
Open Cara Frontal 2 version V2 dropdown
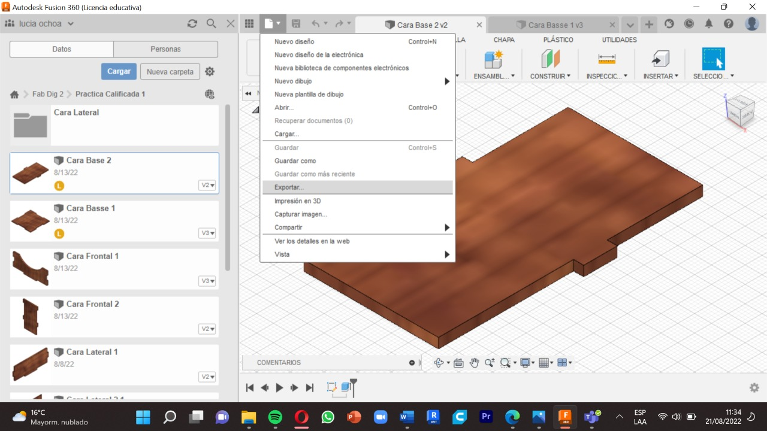[x=207, y=329]
